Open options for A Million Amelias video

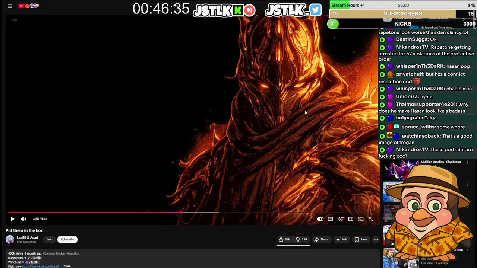click(467, 163)
